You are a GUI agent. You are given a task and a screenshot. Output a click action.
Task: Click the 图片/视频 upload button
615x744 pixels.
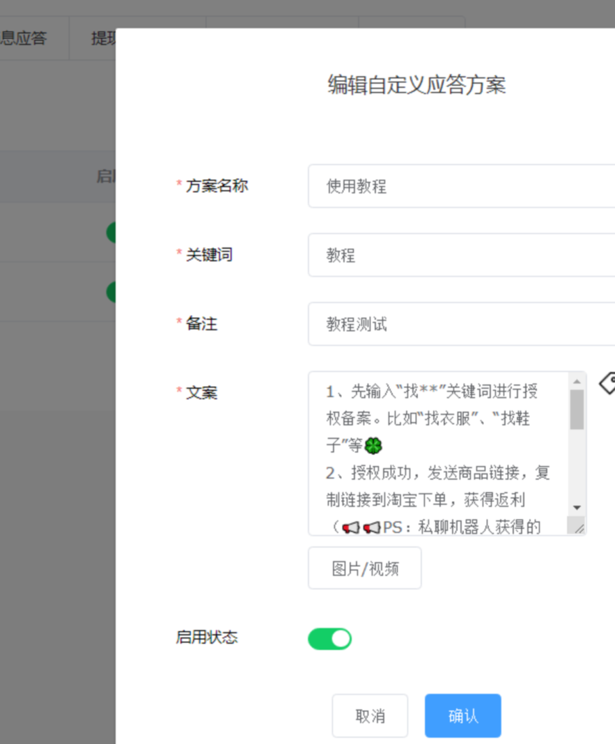tap(365, 568)
